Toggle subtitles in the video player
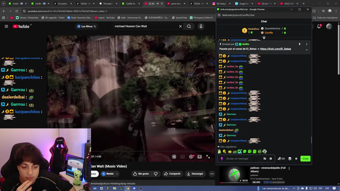 click(182, 157)
